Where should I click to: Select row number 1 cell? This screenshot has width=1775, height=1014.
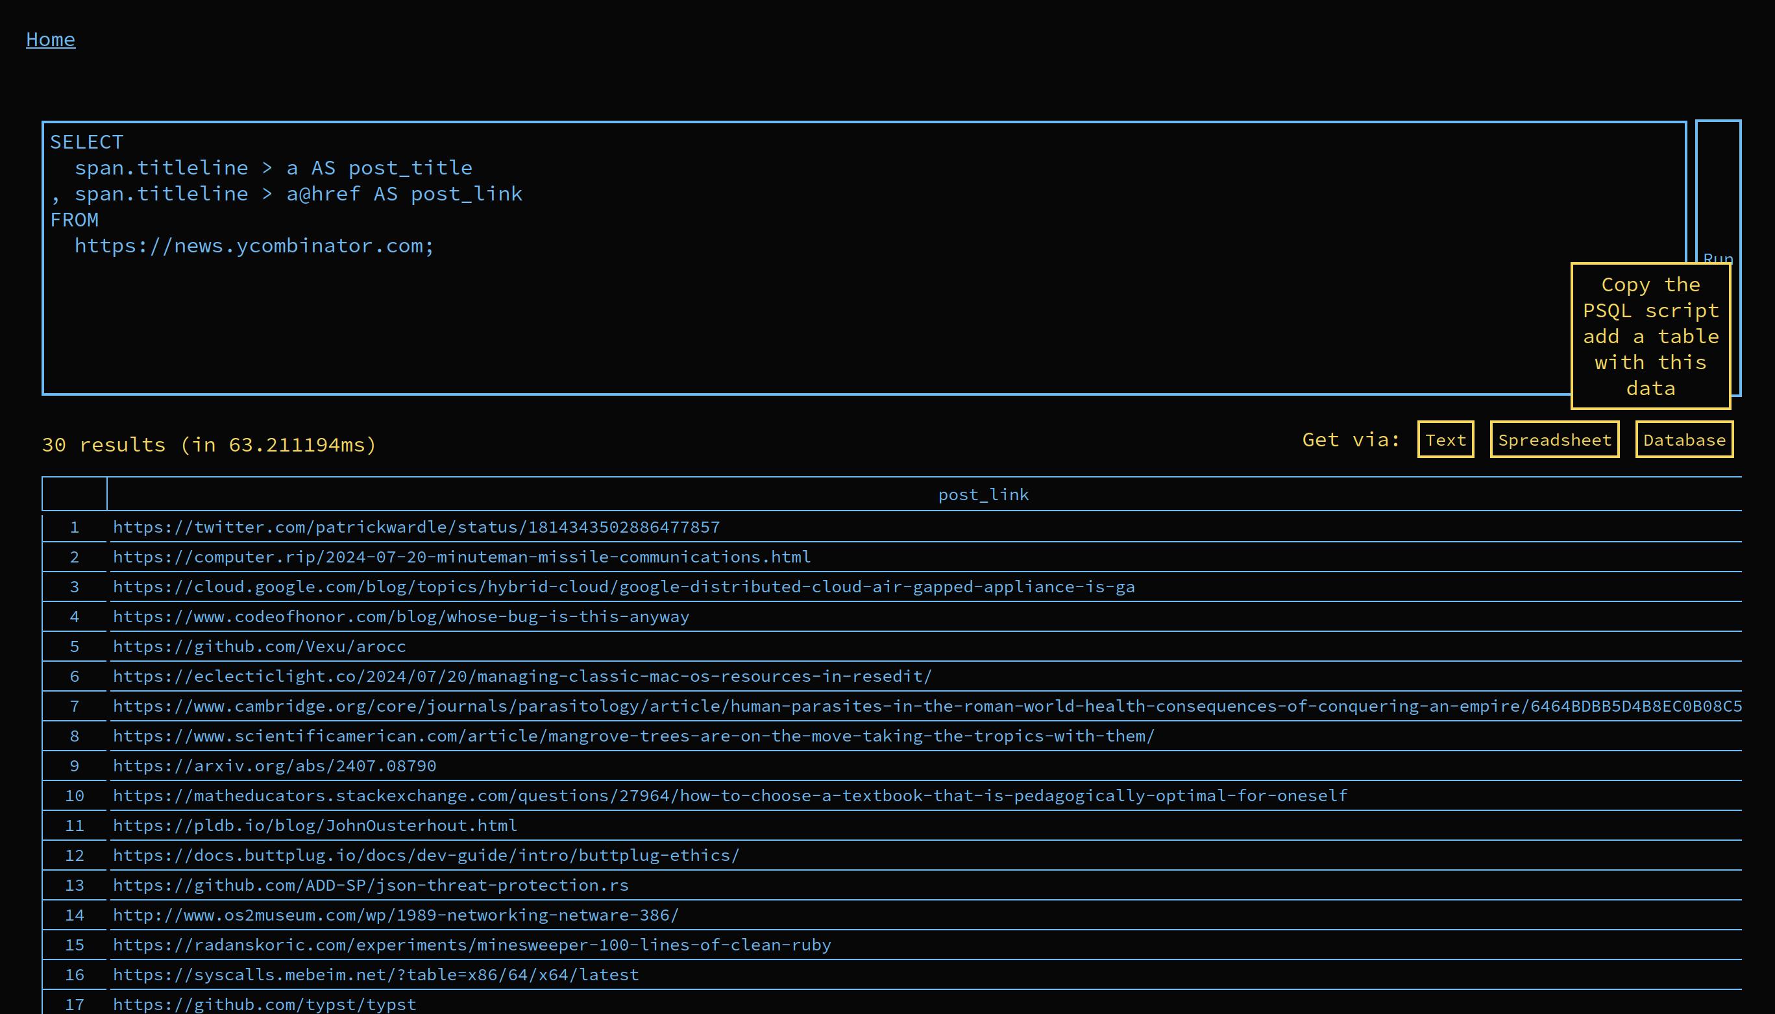click(x=75, y=527)
